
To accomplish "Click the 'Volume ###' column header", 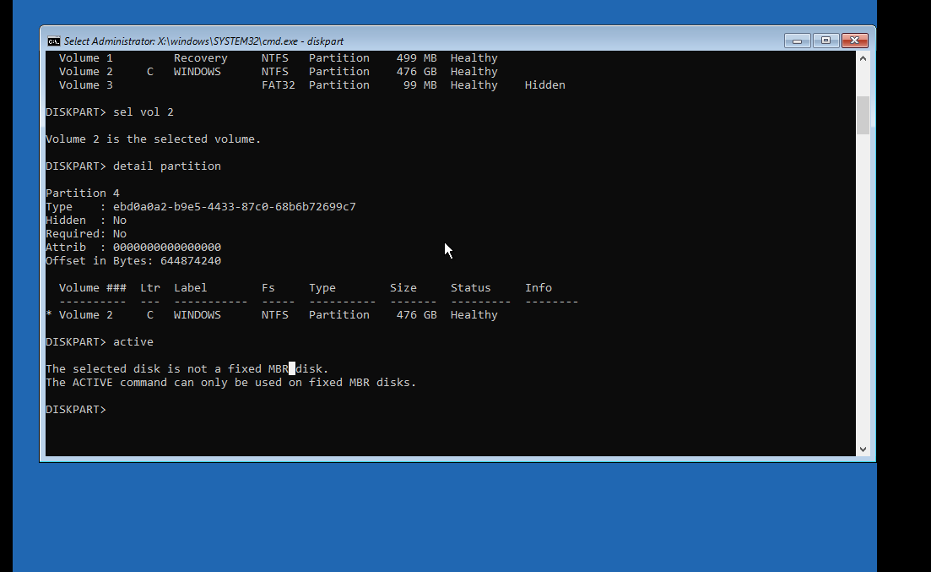I will click(93, 288).
